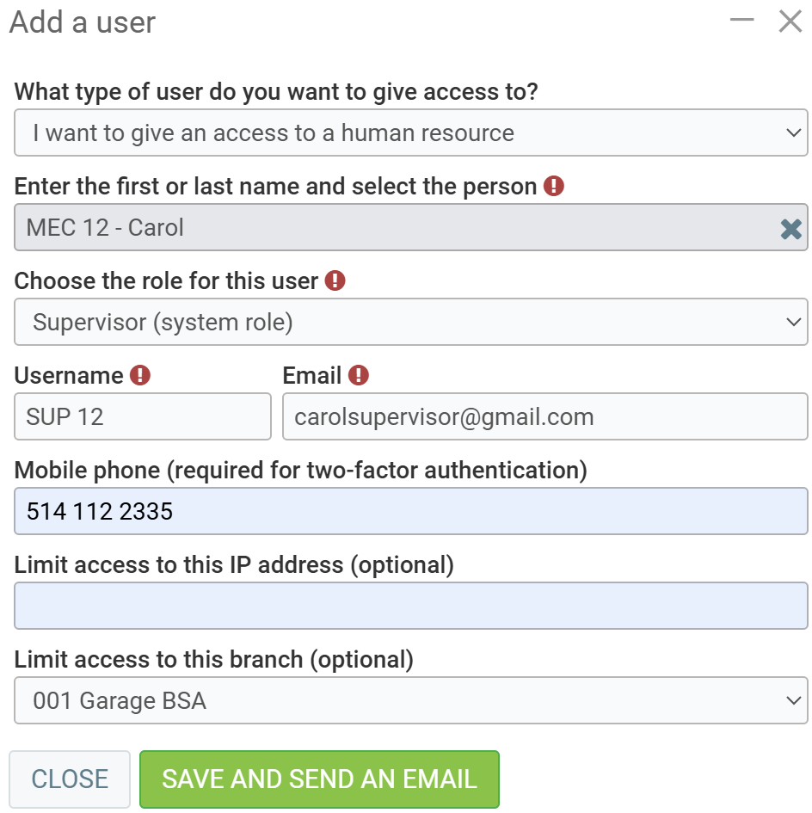This screenshot has height=813, width=812.
Task: Open the 001 Garage BSA branch dropdown
Action: (x=411, y=701)
